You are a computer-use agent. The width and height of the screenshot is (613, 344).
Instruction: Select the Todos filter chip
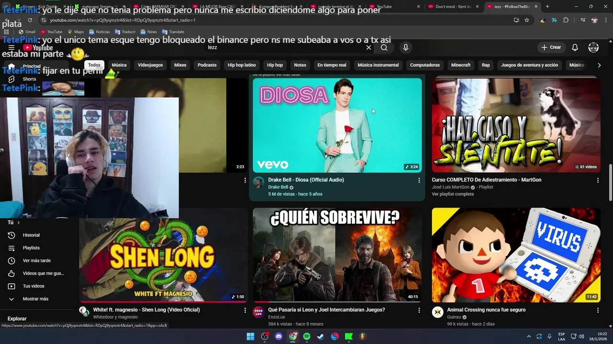[x=94, y=65]
